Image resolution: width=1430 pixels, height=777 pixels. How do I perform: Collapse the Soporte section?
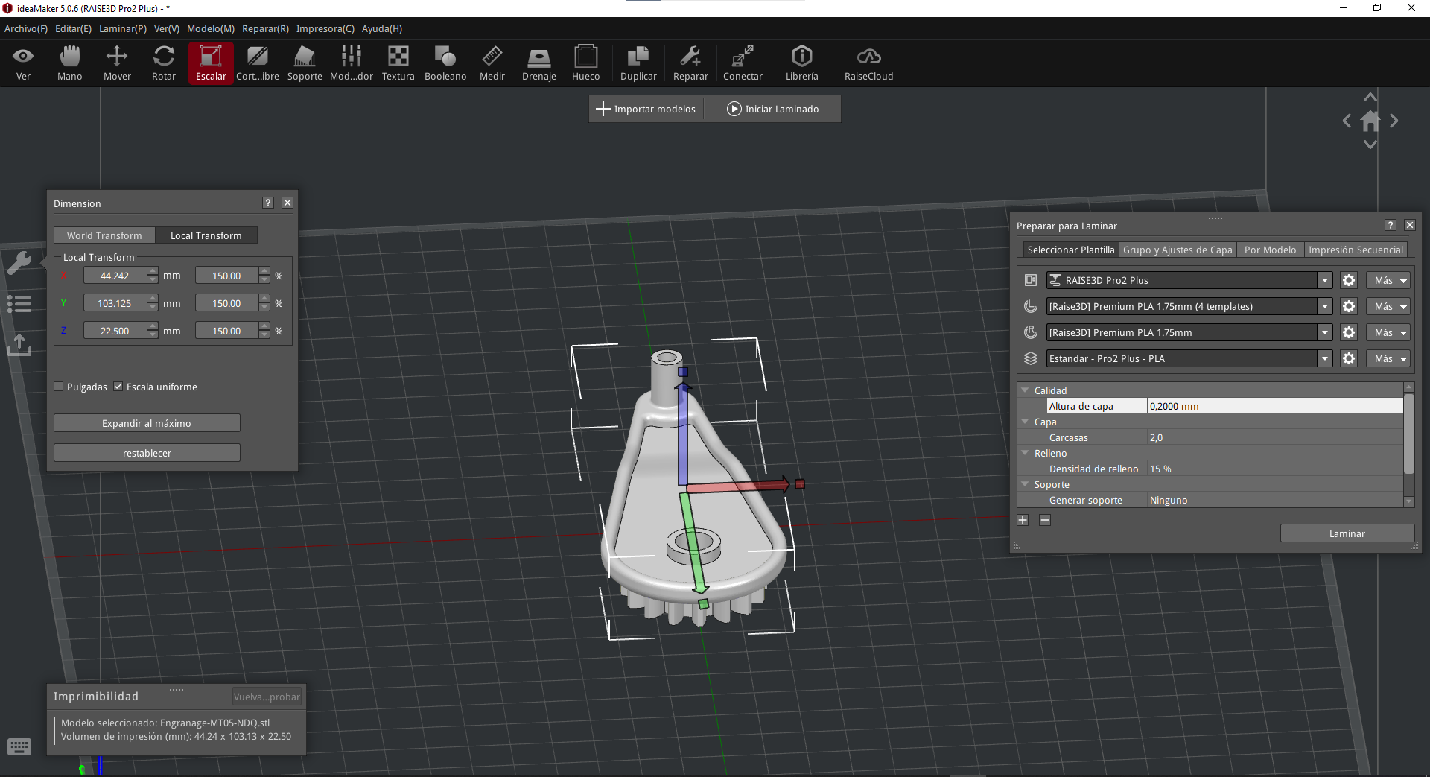pos(1025,484)
